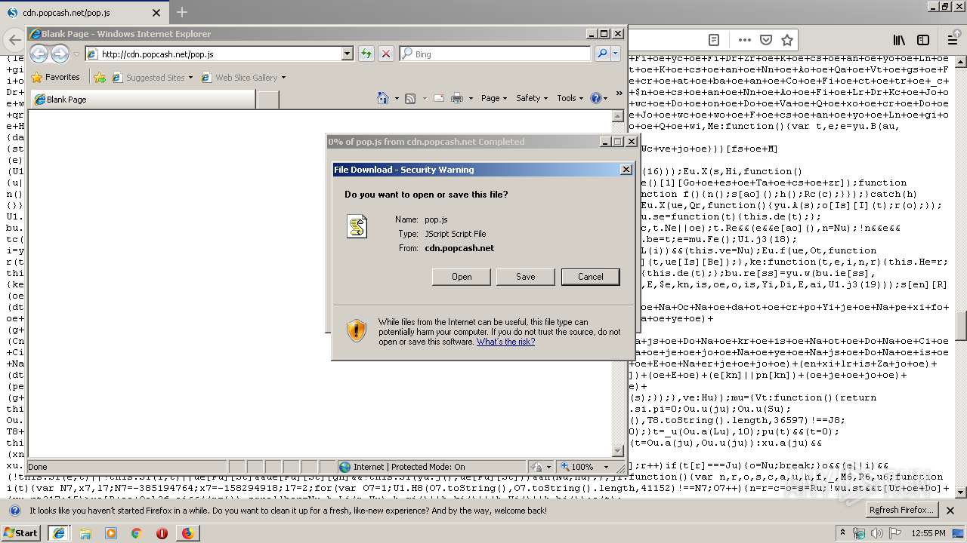Click the Bing search magnifier button

pyautogui.click(x=601, y=54)
